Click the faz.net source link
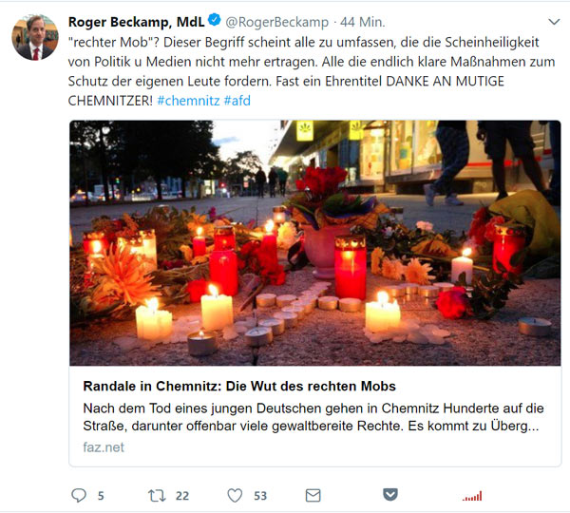Image resolution: width=570 pixels, height=513 pixels. pyautogui.click(x=104, y=447)
